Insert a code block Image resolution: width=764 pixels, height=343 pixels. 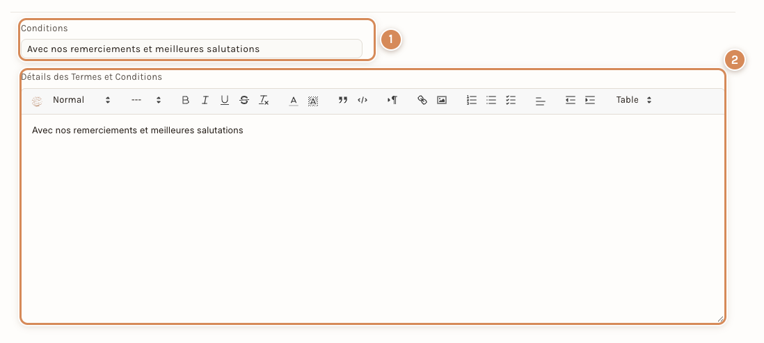[363, 100]
